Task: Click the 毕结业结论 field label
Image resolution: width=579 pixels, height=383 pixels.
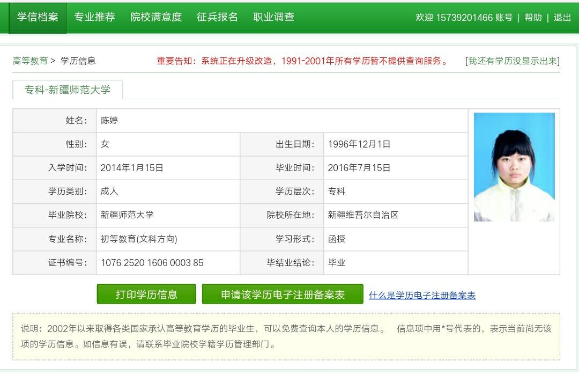Action: tap(291, 263)
